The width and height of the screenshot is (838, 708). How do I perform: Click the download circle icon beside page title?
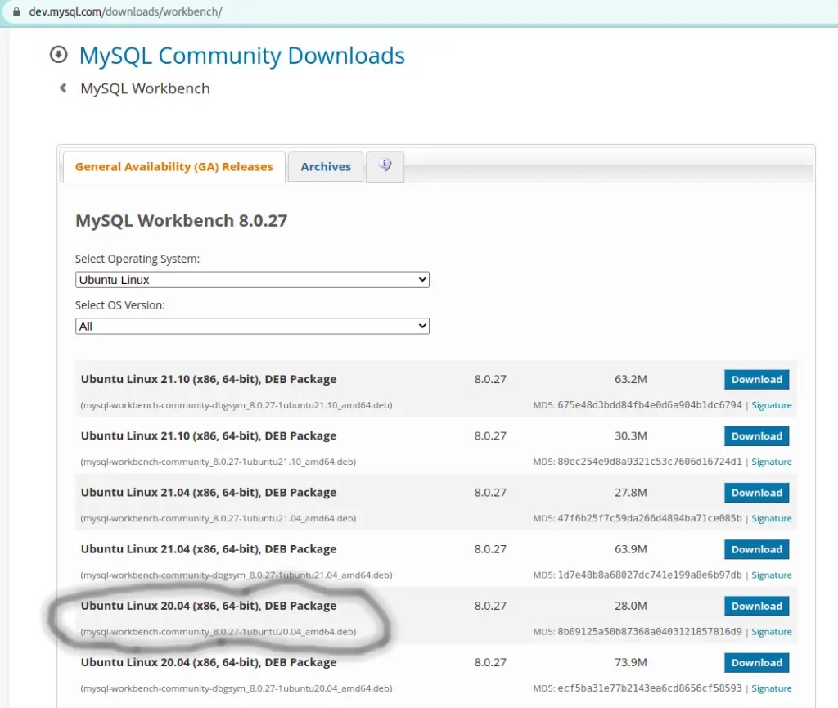[x=59, y=55]
